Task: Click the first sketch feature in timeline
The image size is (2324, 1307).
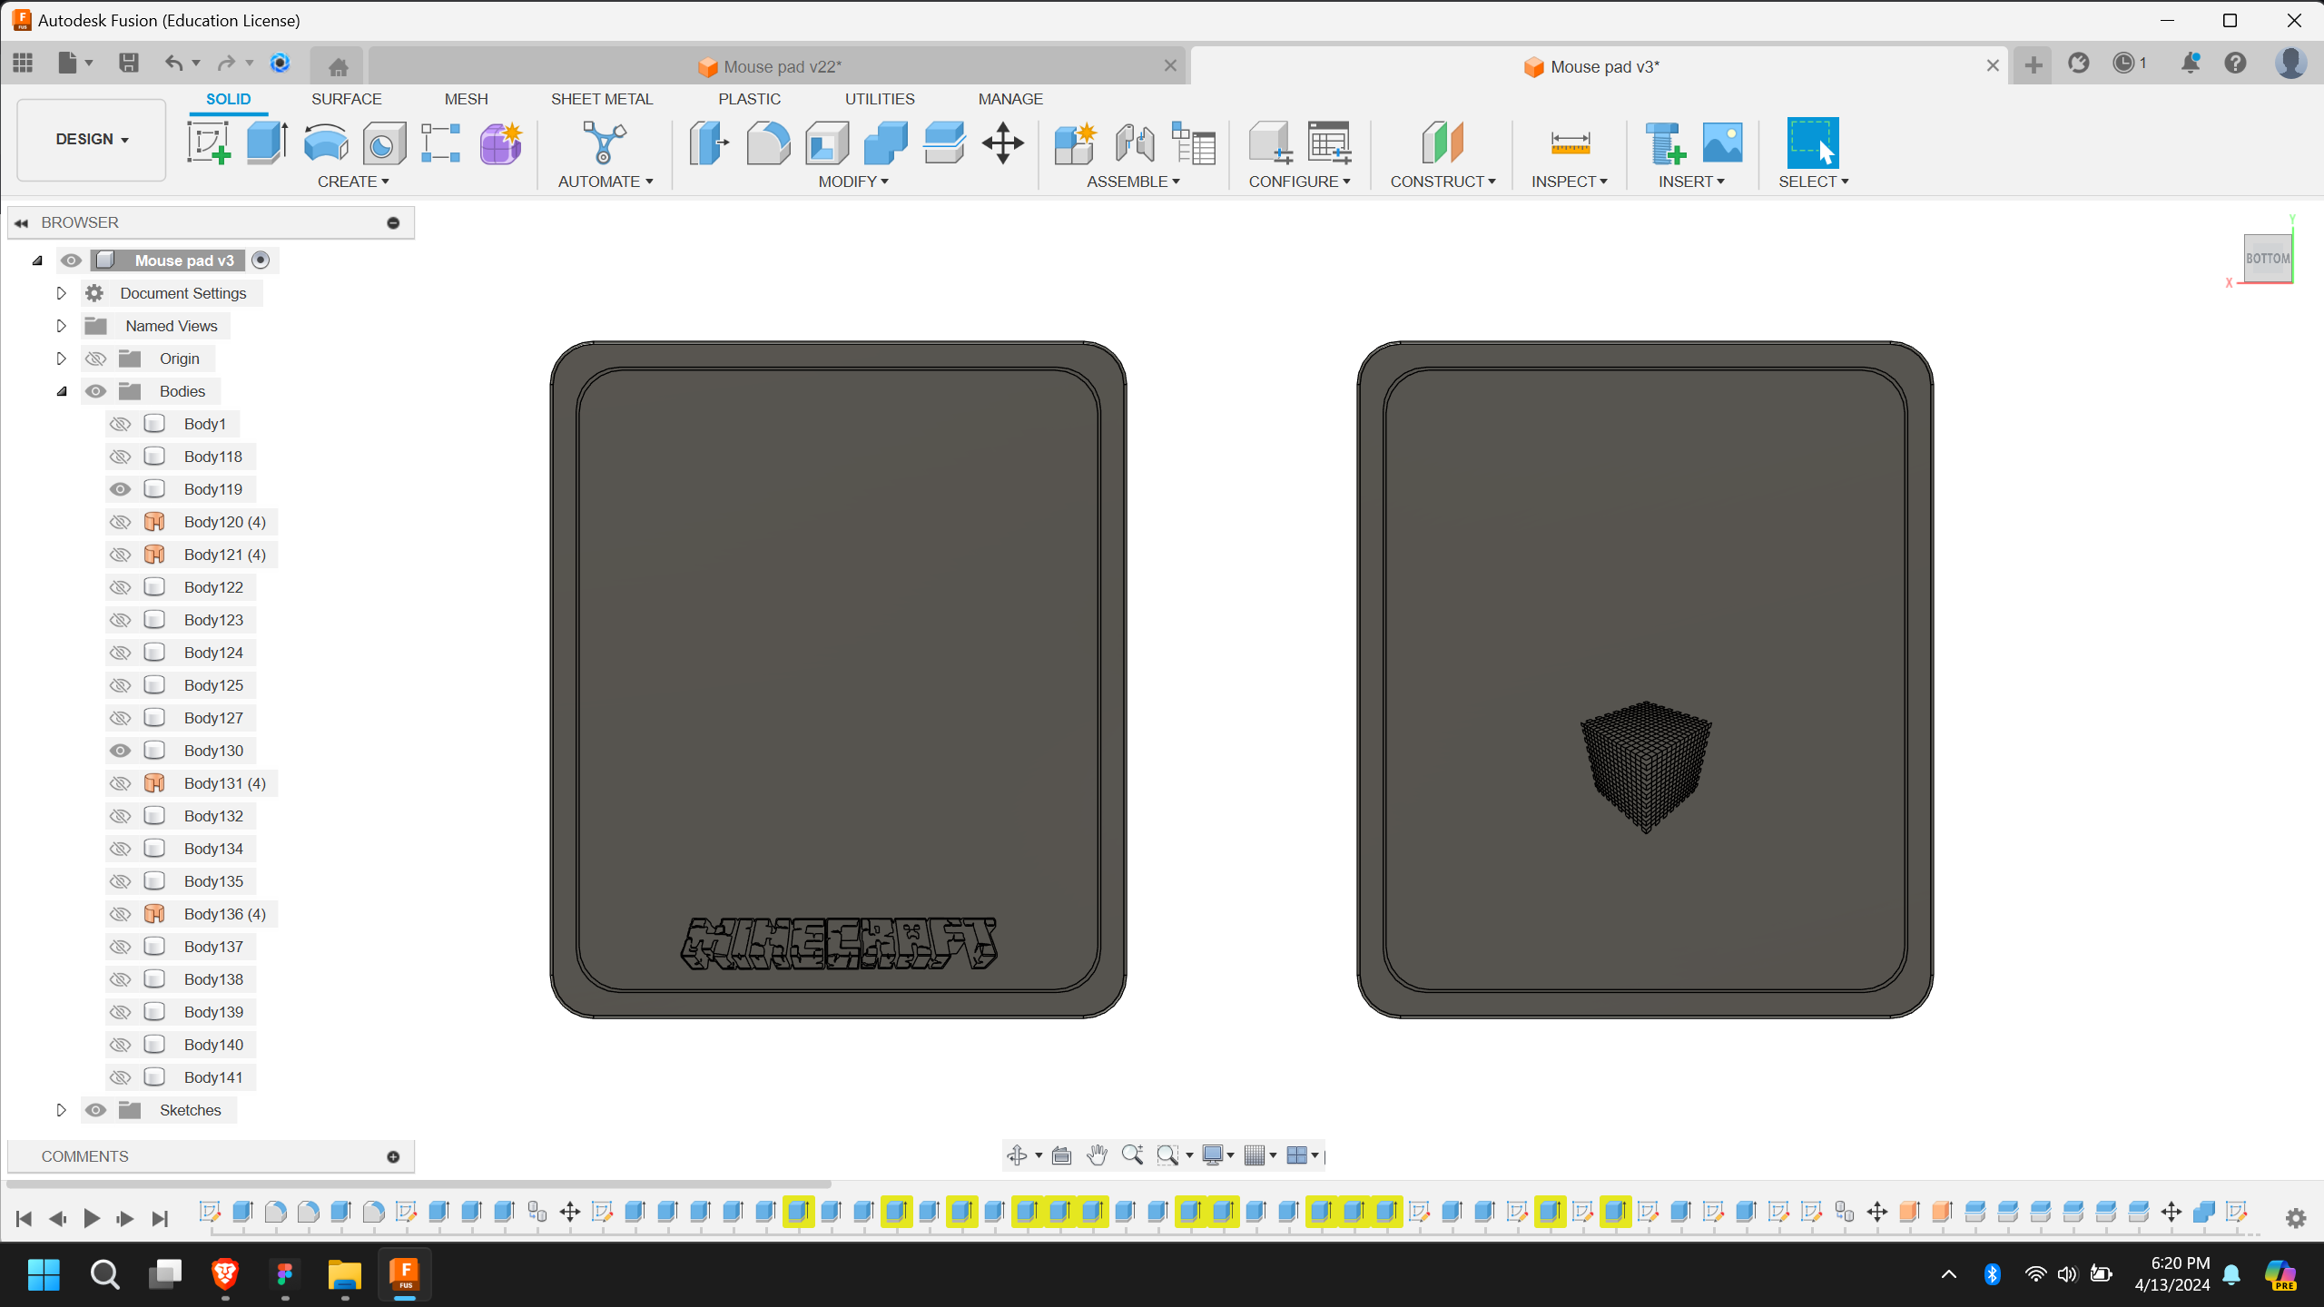Action: tap(210, 1211)
